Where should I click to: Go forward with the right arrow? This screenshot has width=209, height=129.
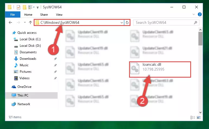pos(18,22)
